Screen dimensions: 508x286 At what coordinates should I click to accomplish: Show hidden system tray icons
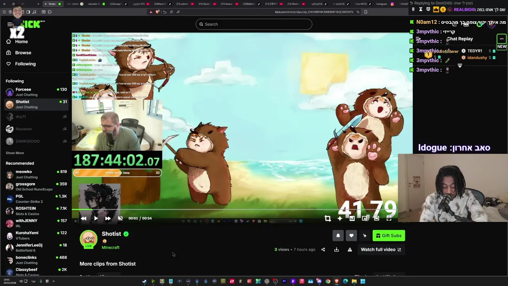(x=53, y=281)
